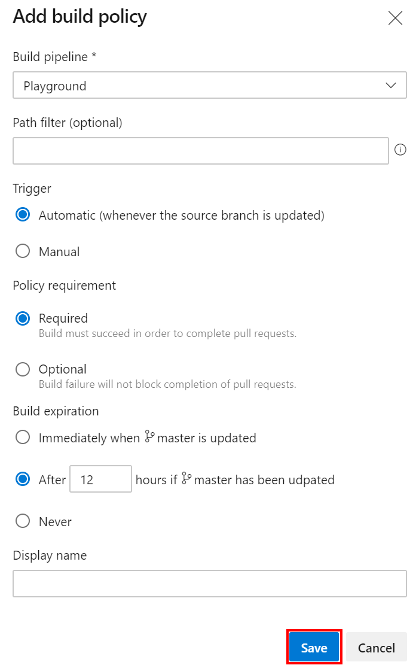Viewport: 419px width, 668px height.
Task: Click the branch icon in the After option
Action: tap(186, 479)
